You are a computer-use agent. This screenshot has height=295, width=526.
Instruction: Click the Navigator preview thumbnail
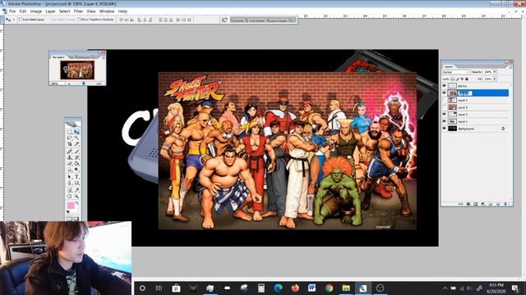point(77,70)
